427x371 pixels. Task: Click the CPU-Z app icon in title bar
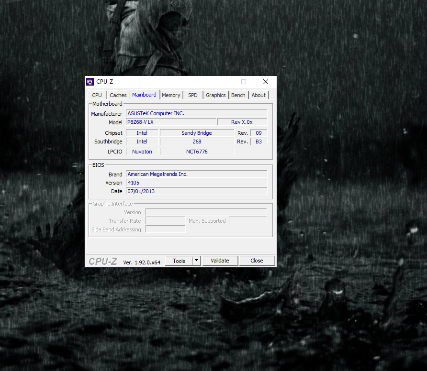pos(90,82)
